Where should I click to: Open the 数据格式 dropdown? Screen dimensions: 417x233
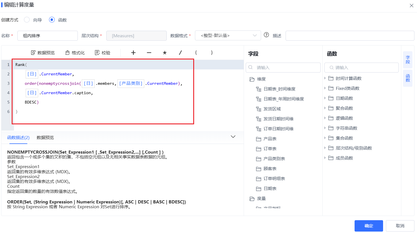[x=228, y=36]
